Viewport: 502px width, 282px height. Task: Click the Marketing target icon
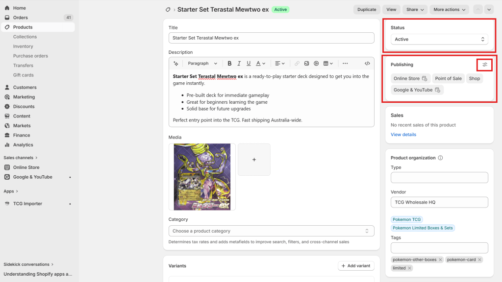pos(7,97)
